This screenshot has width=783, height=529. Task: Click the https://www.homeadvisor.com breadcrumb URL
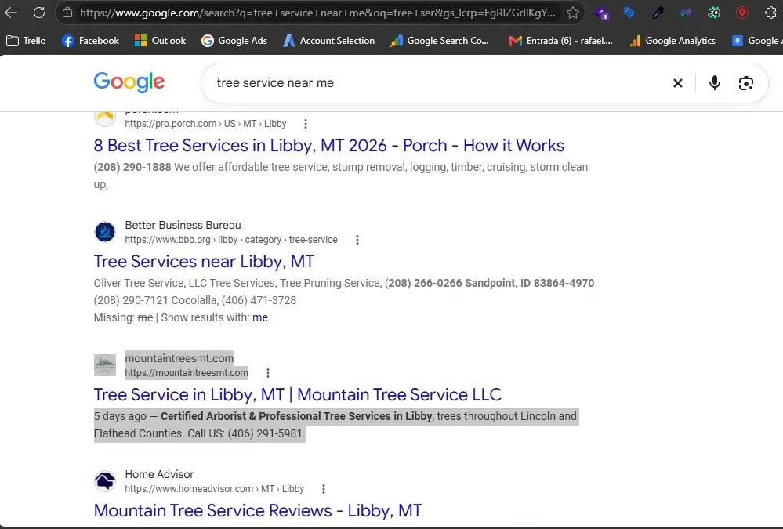point(214,489)
